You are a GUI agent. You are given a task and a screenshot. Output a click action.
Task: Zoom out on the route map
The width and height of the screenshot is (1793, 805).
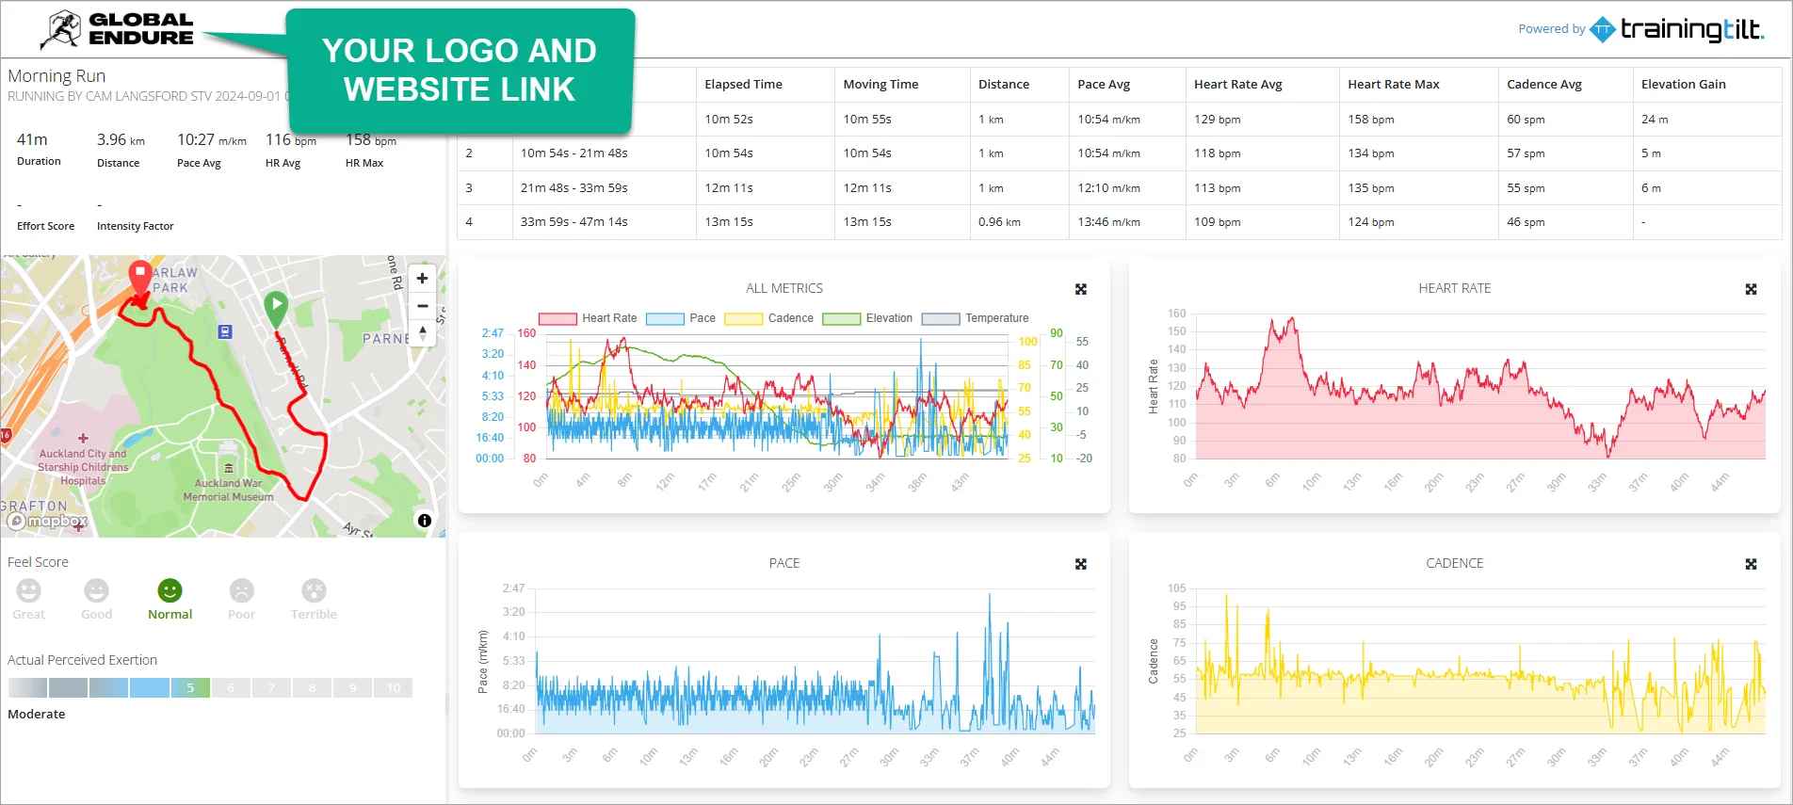(x=422, y=306)
